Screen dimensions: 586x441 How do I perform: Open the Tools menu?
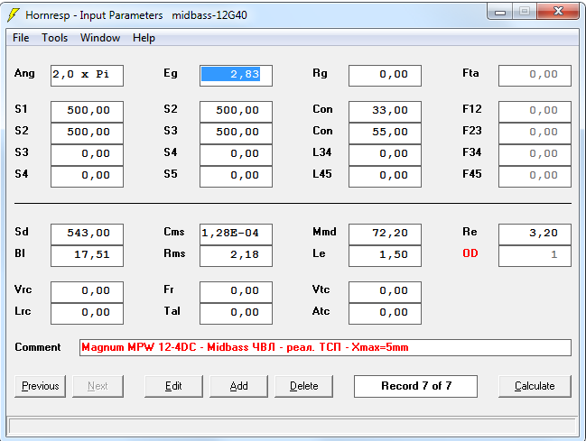point(54,38)
